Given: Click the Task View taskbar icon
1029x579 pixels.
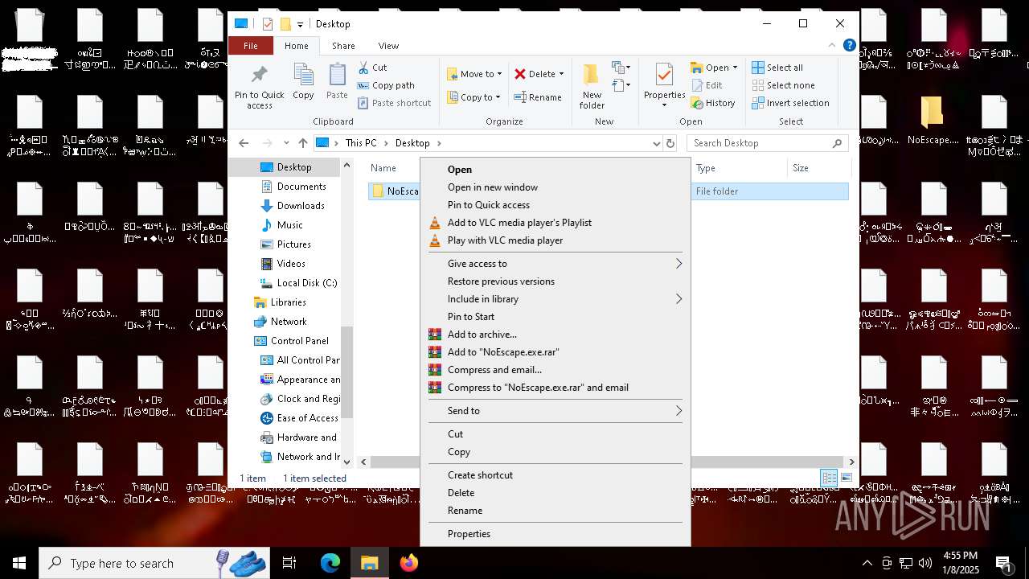Looking at the screenshot, I should pyautogui.click(x=290, y=563).
